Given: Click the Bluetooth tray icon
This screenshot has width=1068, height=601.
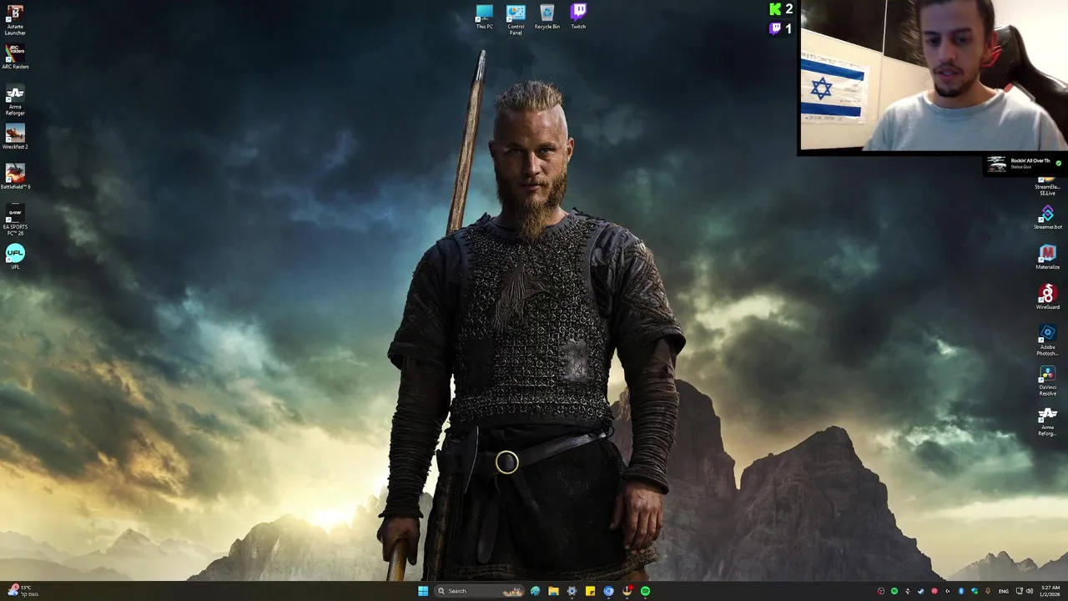Looking at the screenshot, I should [961, 591].
